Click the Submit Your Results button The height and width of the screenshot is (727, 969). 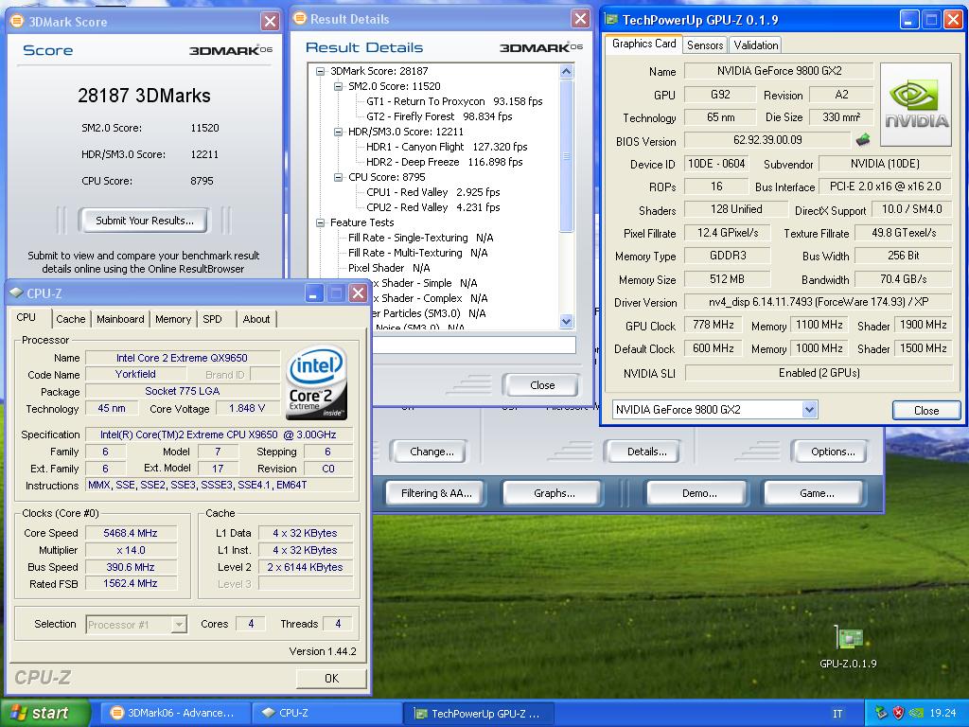pyautogui.click(x=145, y=221)
